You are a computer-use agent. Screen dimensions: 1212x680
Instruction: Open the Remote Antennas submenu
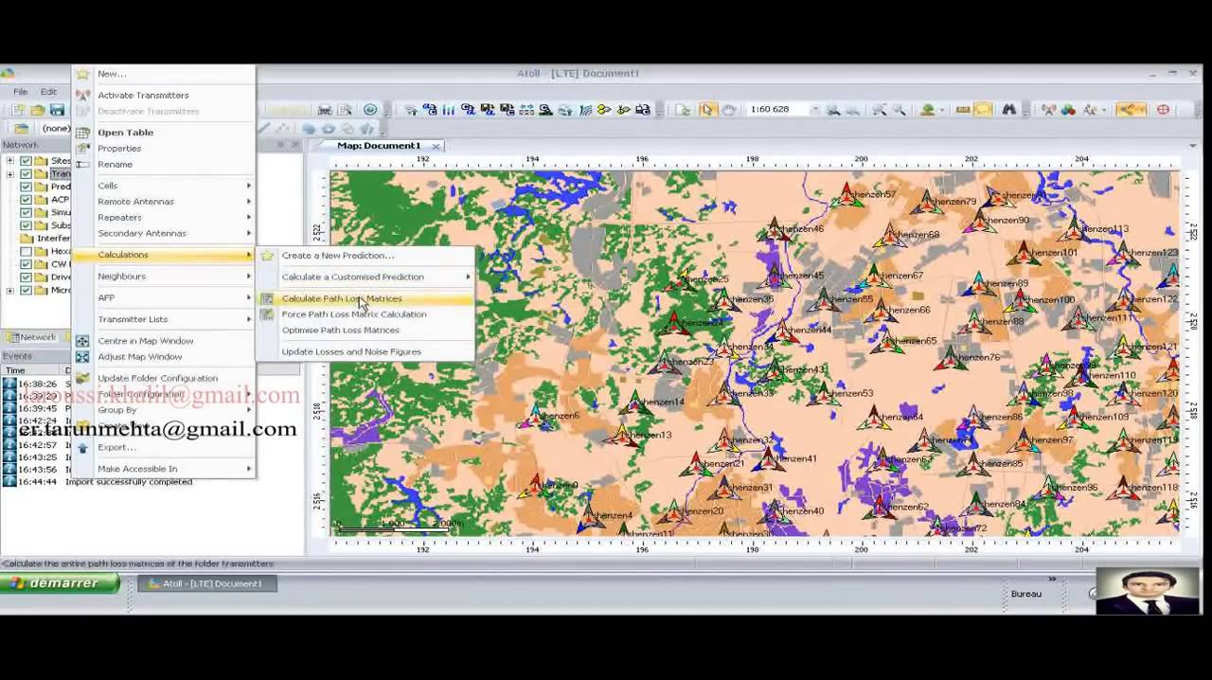[163, 202]
